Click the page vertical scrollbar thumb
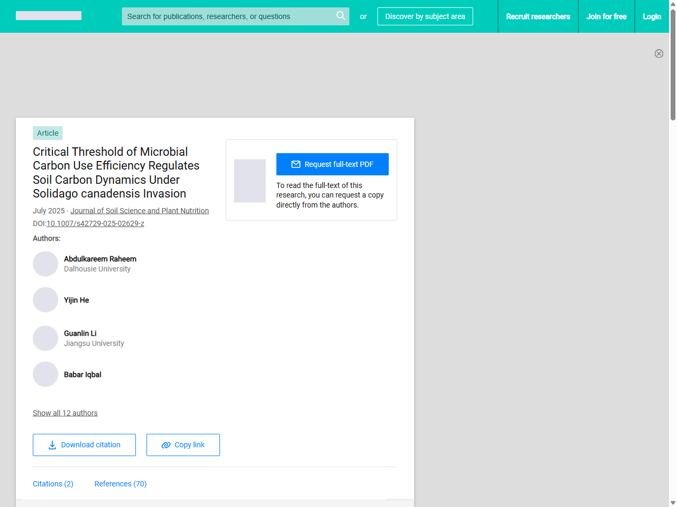677x507 pixels. tap(673, 64)
